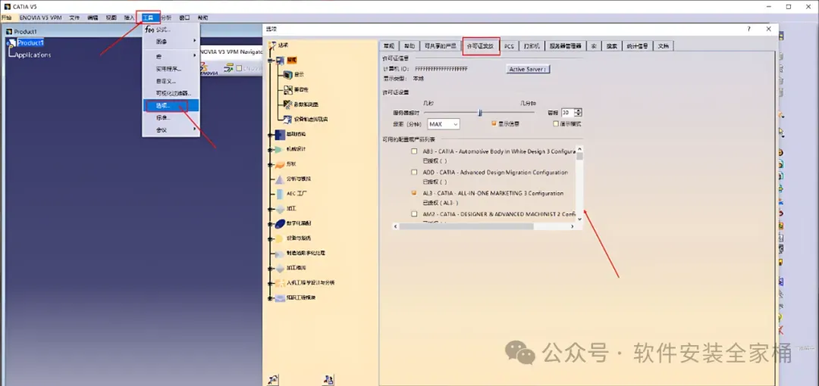Click the configuration list vertical scrollbar down arrow
This screenshot has height=386, width=819.
[x=579, y=219]
